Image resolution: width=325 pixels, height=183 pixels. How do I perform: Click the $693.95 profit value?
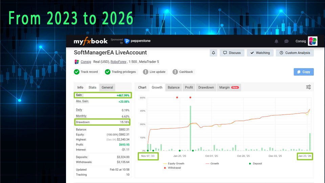click(x=124, y=145)
